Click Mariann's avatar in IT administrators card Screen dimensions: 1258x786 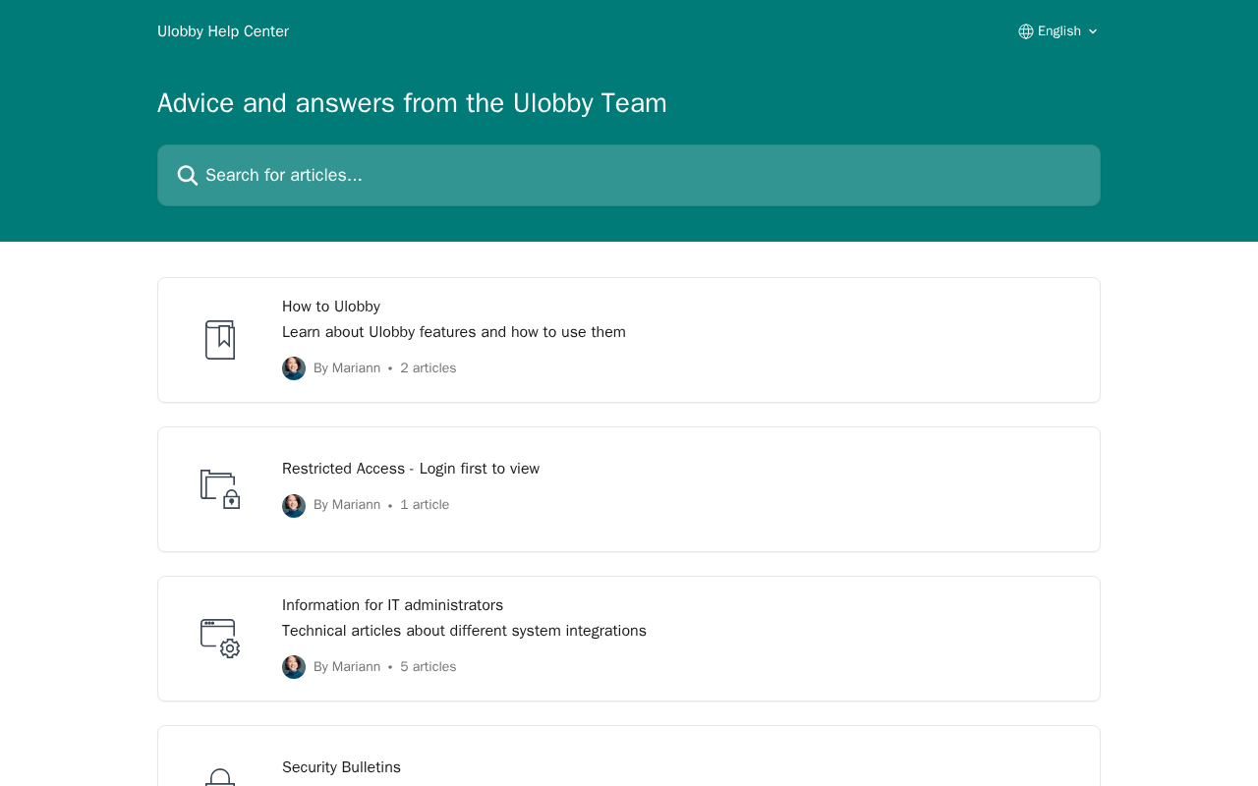pyautogui.click(x=294, y=667)
